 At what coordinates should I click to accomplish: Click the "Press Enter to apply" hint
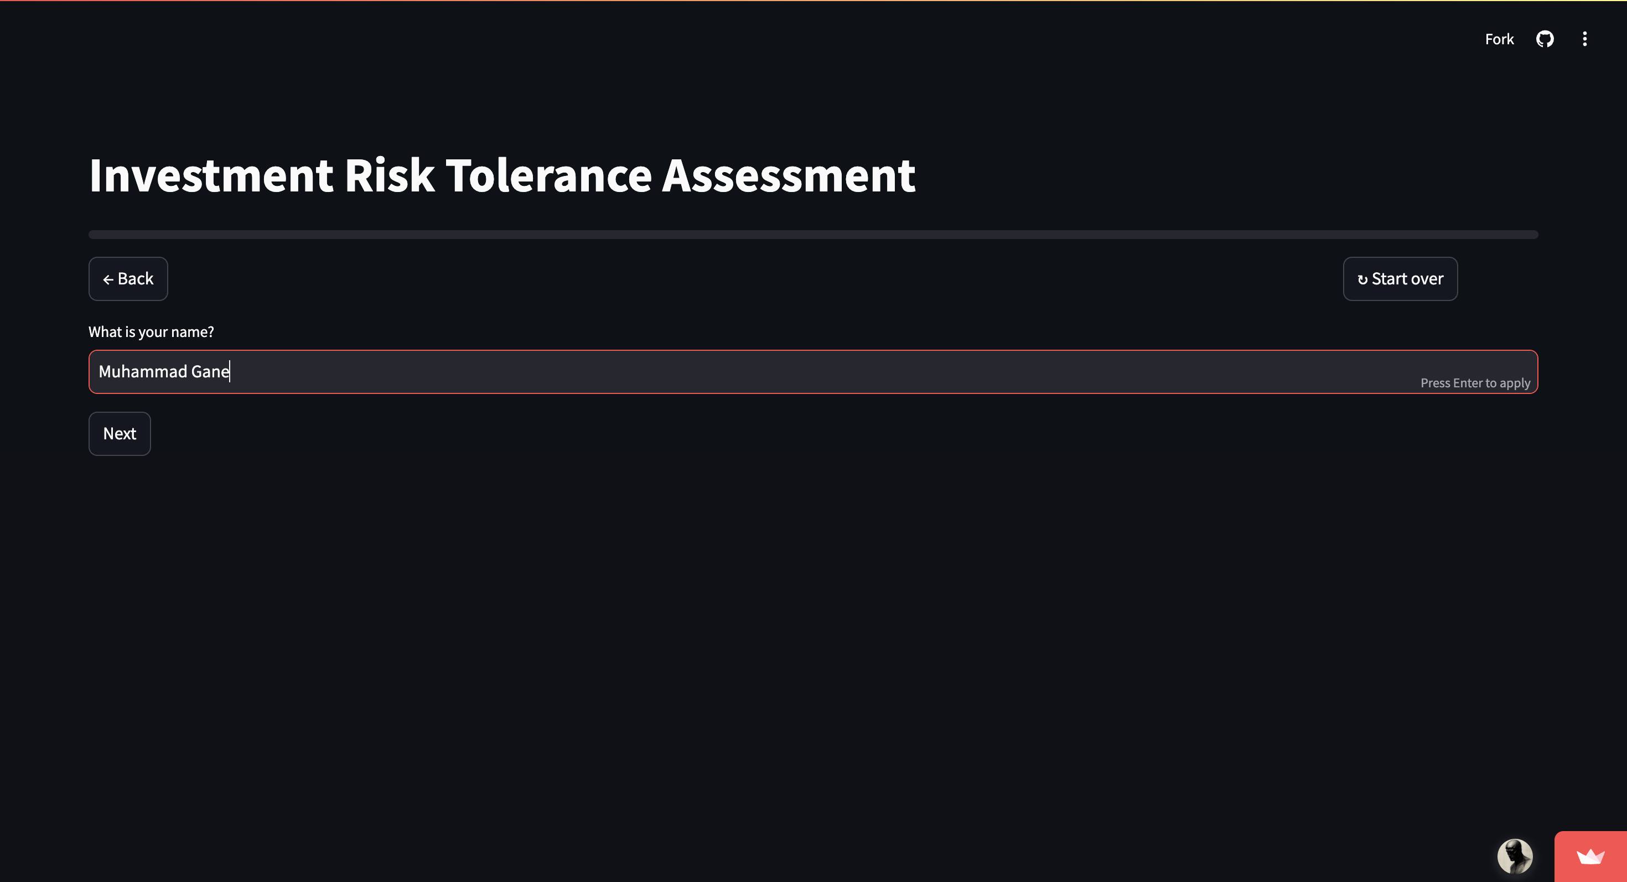click(x=1475, y=383)
